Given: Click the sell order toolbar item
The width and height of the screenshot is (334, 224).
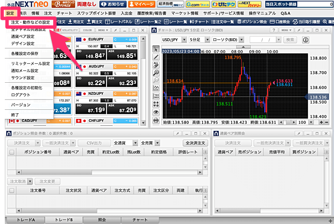Looking at the screenshot, I should 76,22.
